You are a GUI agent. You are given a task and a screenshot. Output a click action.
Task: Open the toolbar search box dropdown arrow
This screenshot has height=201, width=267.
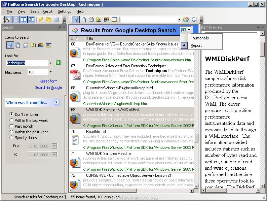coord(179,20)
